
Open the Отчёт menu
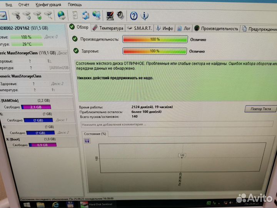tap(24, 5)
